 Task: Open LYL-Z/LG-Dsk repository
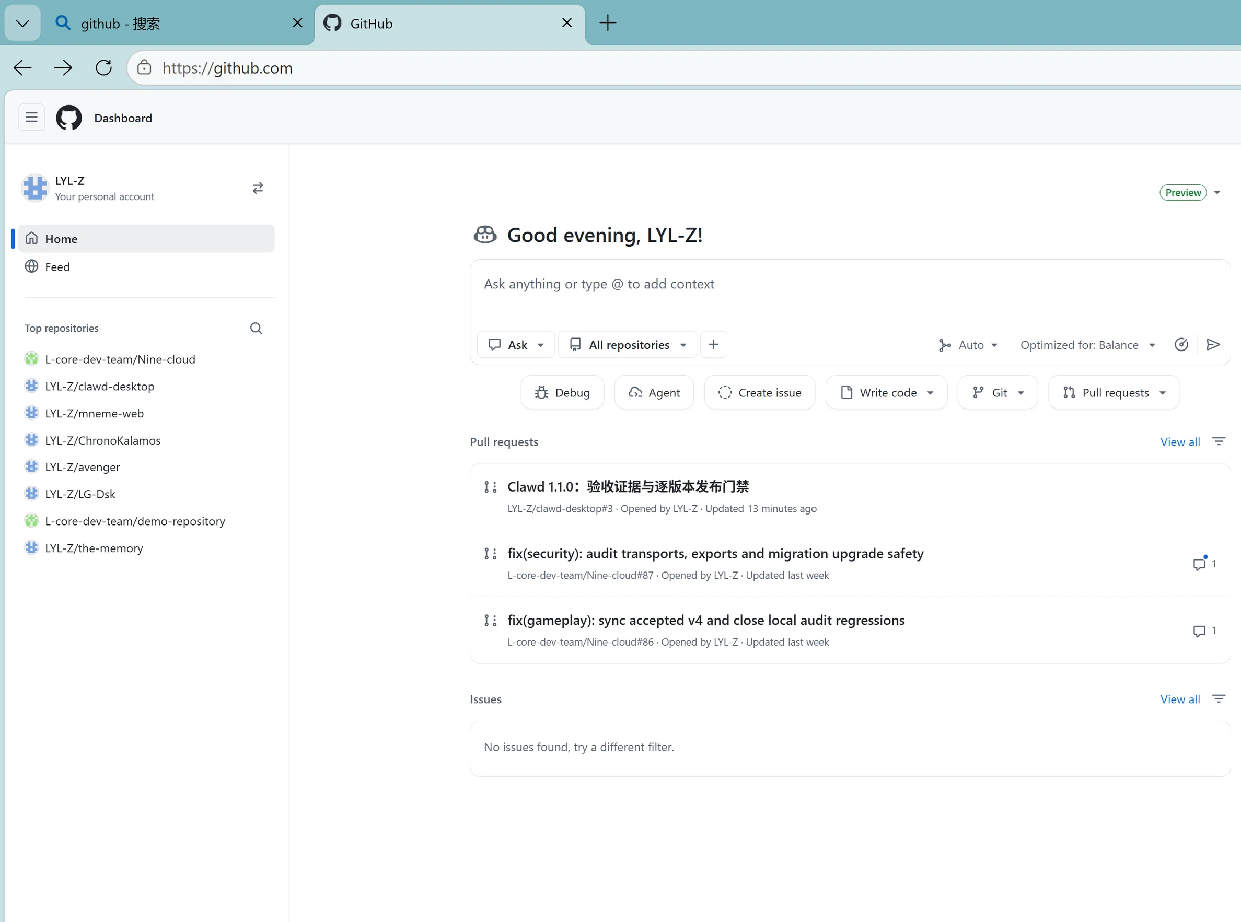pyautogui.click(x=80, y=494)
